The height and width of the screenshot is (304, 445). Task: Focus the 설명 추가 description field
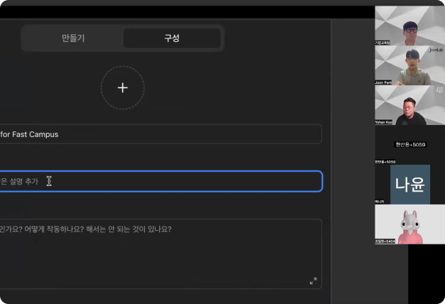[161, 181]
